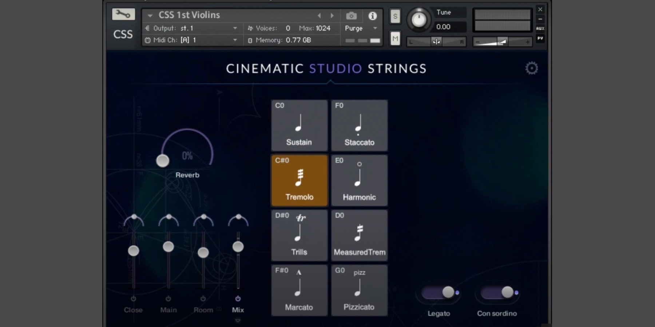Click the Tune knob
Image resolution: width=655 pixels, height=327 pixels.
pyautogui.click(x=418, y=19)
